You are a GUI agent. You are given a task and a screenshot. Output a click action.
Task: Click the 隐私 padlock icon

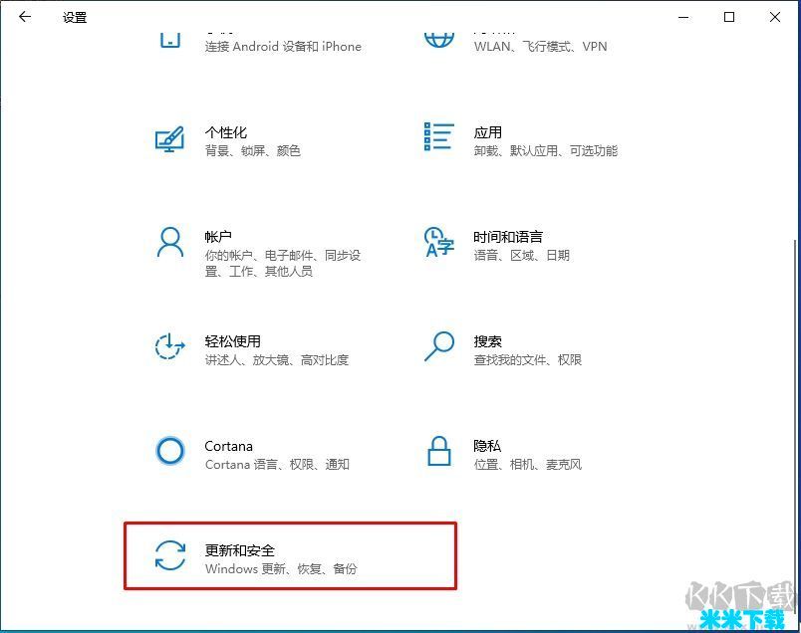tap(438, 451)
